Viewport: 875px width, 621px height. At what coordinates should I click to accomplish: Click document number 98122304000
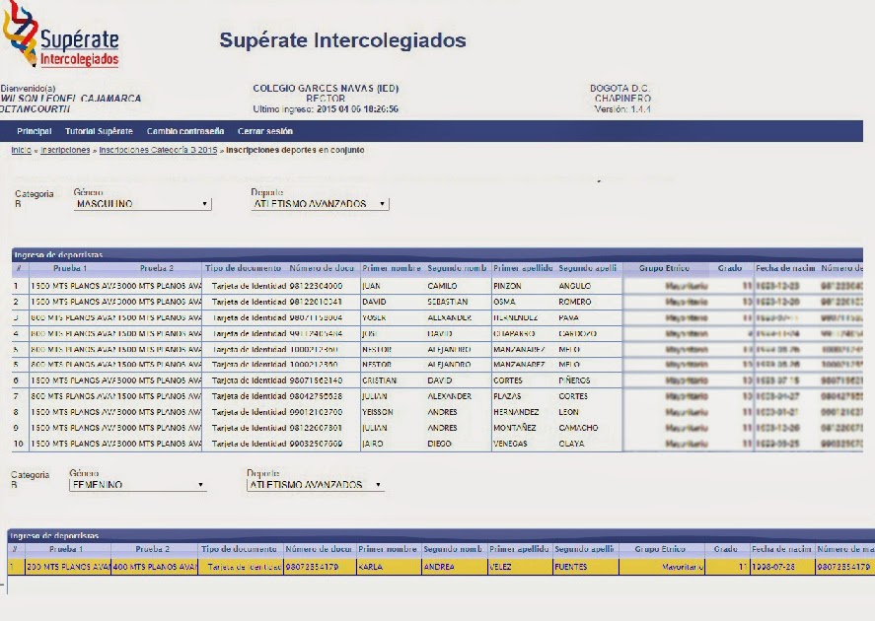316,286
